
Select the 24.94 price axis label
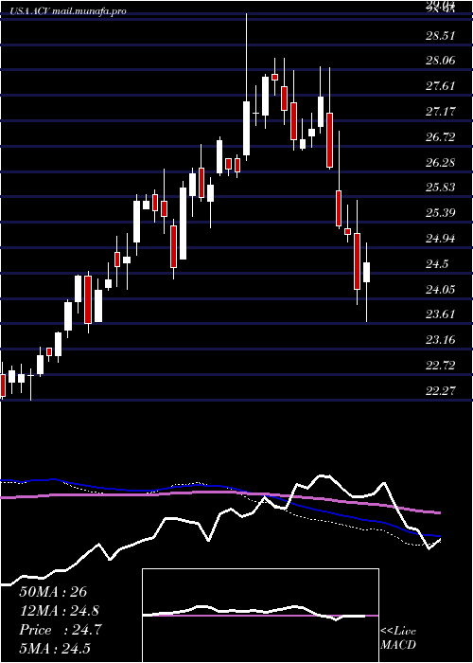pyautogui.click(x=441, y=239)
